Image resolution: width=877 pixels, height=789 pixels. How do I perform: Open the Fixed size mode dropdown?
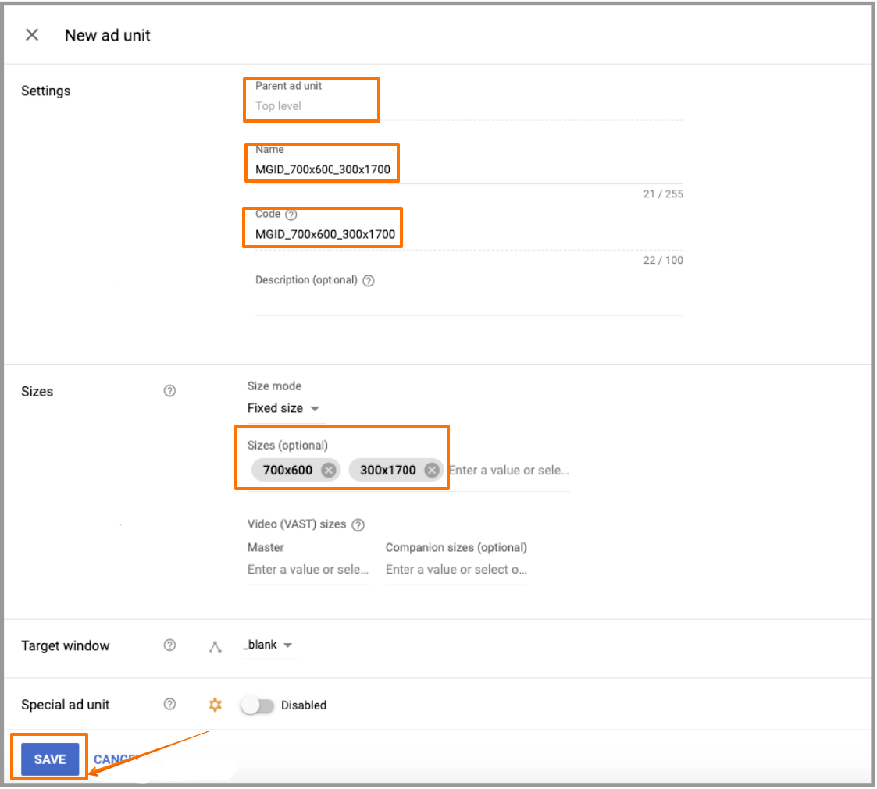click(x=284, y=408)
